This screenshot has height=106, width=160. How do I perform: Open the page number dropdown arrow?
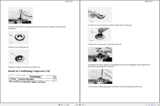(75, 105)
